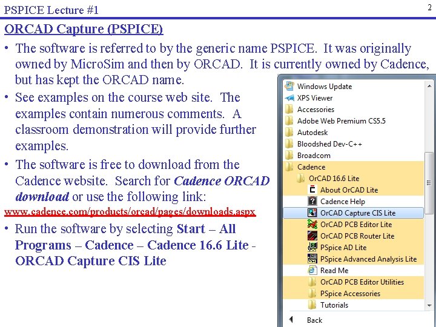Click the Bloodshed Dev-C++ folder icon
The width and height of the screenshot is (436, 327).
point(289,144)
